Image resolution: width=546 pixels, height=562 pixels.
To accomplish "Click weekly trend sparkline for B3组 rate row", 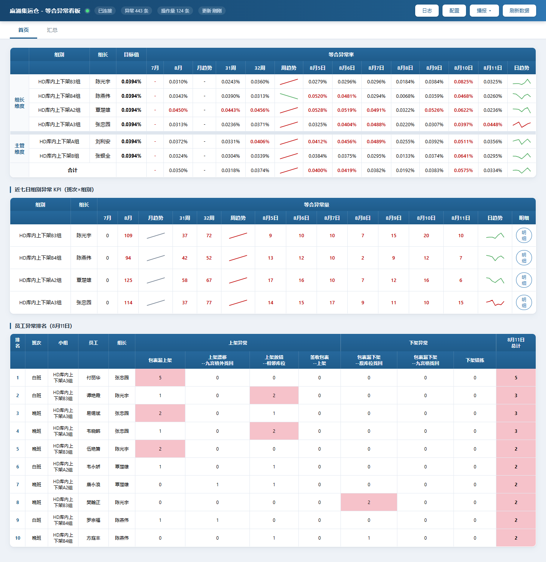I will tap(289, 81).
